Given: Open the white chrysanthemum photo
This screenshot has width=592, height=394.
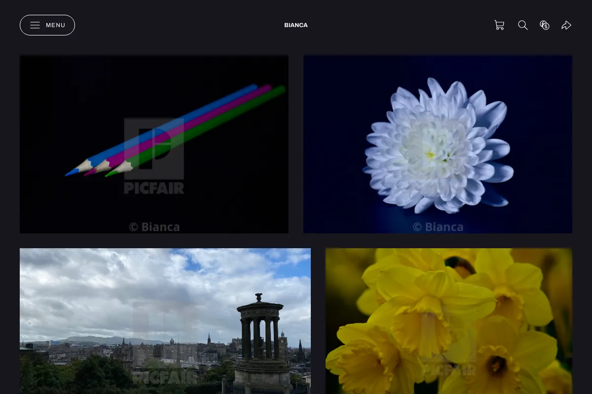Looking at the screenshot, I should pyautogui.click(x=438, y=144).
